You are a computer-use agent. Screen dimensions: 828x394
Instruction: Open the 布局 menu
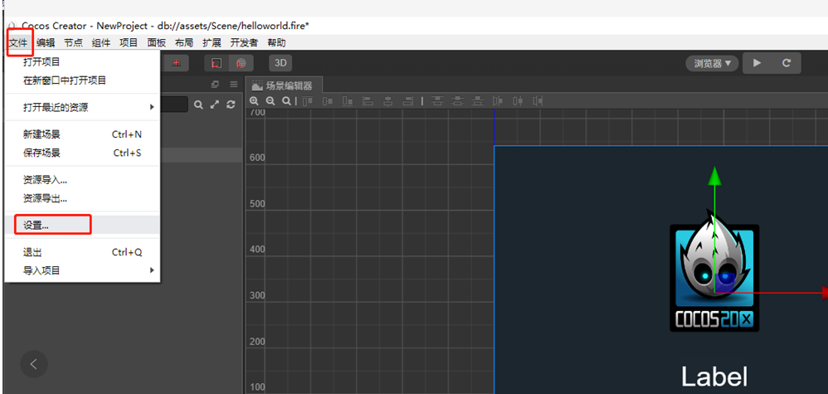tap(183, 43)
